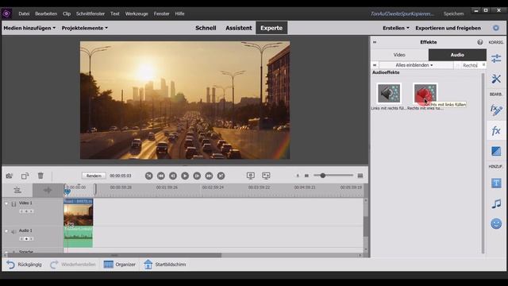
Task: Select the green audio clip on Audio 1
Action: [78, 237]
